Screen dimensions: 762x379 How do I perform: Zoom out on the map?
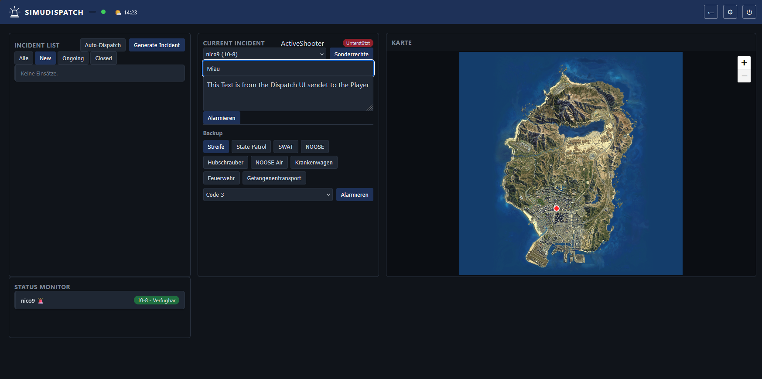coord(744,76)
